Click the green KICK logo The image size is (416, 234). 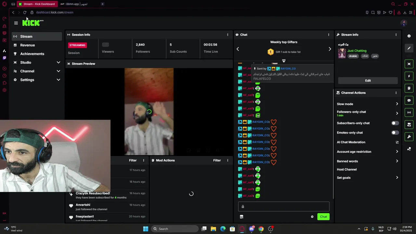(x=32, y=23)
